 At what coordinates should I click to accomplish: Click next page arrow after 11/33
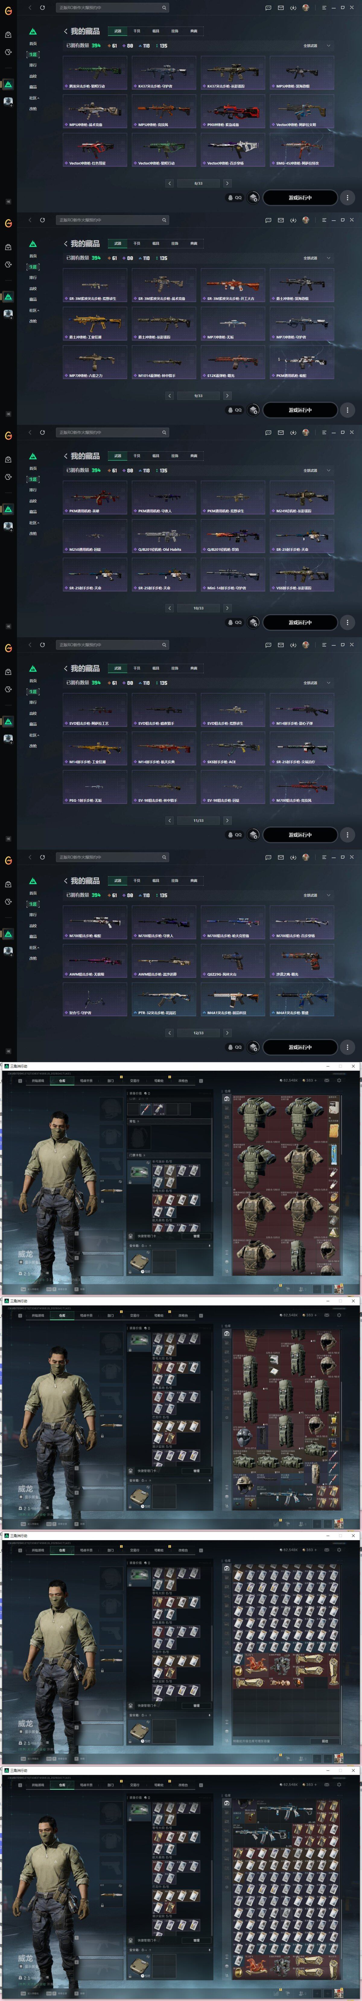coord(227,820)
